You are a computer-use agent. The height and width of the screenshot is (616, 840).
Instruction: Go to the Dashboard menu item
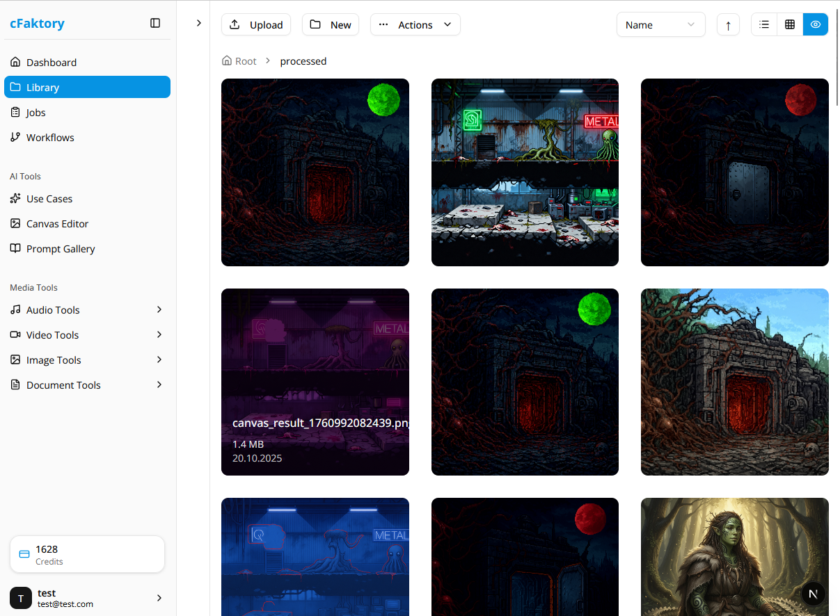(51, 62)
